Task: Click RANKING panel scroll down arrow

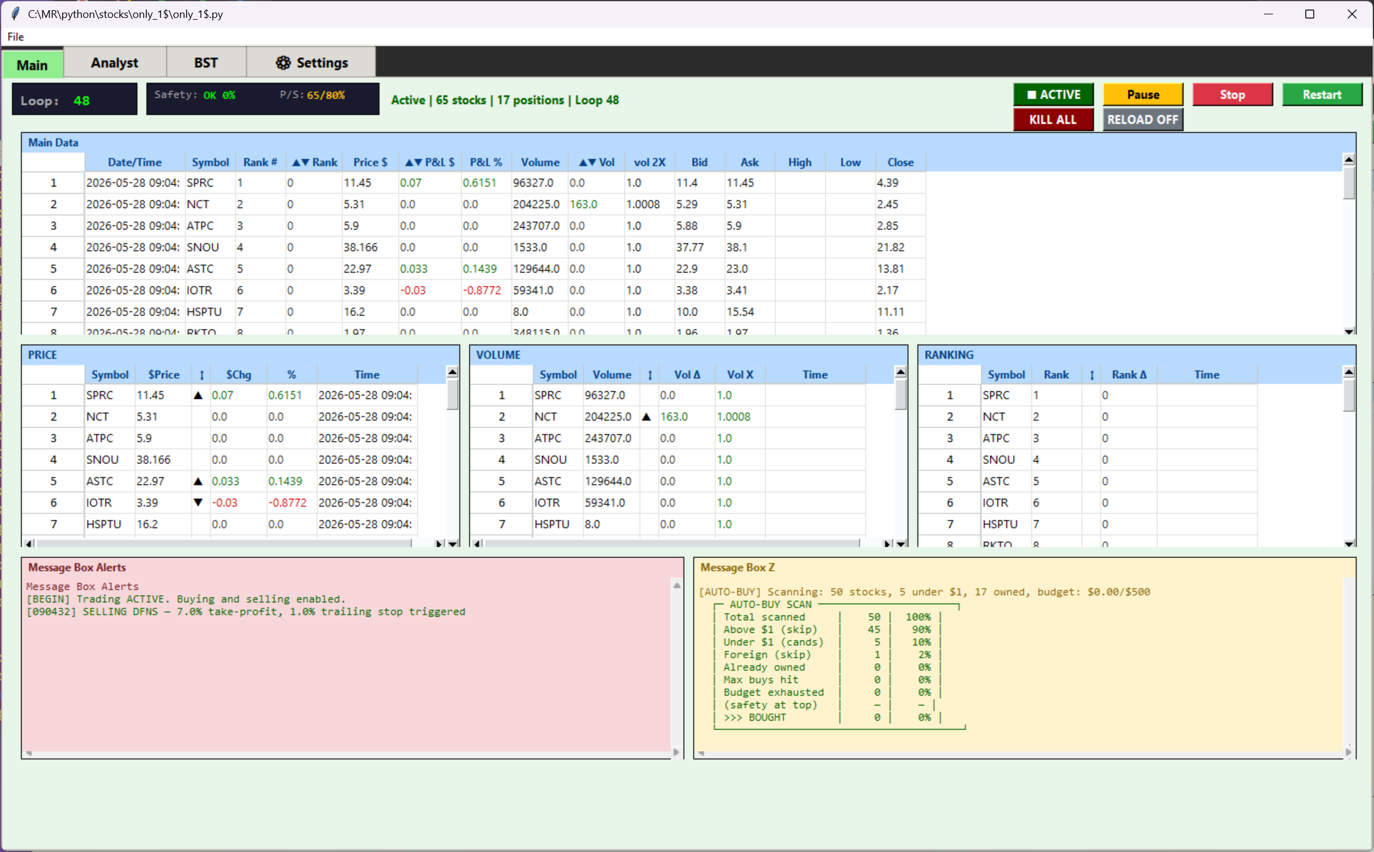Action: [1349, 543]
